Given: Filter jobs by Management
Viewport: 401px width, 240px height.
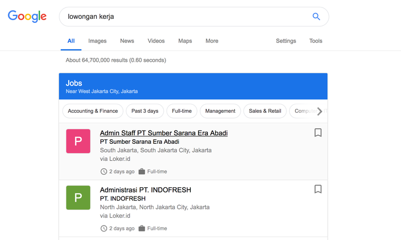Looking at the screenshot, I should (220, 111).
